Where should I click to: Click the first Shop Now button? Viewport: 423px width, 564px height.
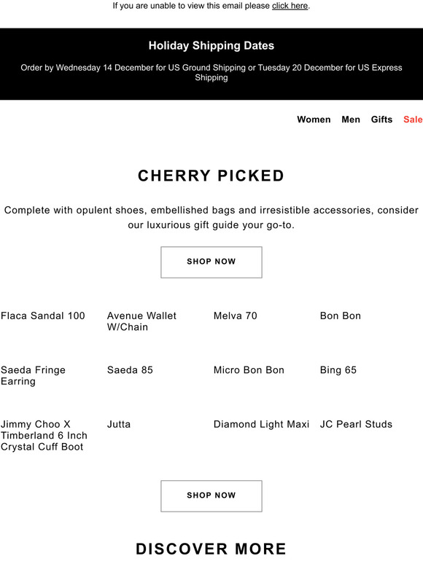211,262
